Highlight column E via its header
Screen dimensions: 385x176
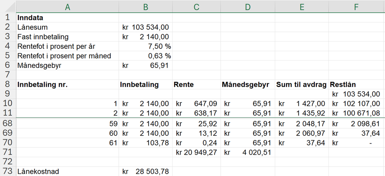302,6
